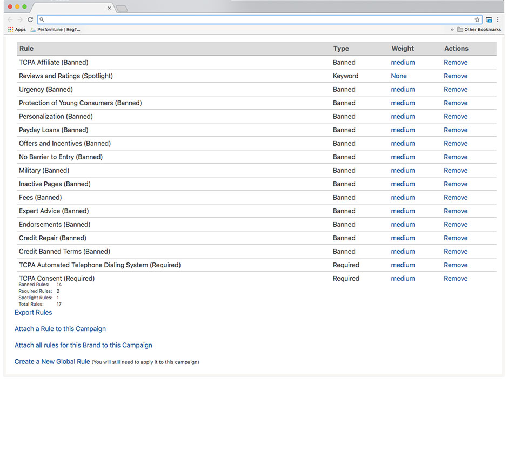Click the Weight column header
Viewport: 508px width, 466px height.
[x=403, y=49]
